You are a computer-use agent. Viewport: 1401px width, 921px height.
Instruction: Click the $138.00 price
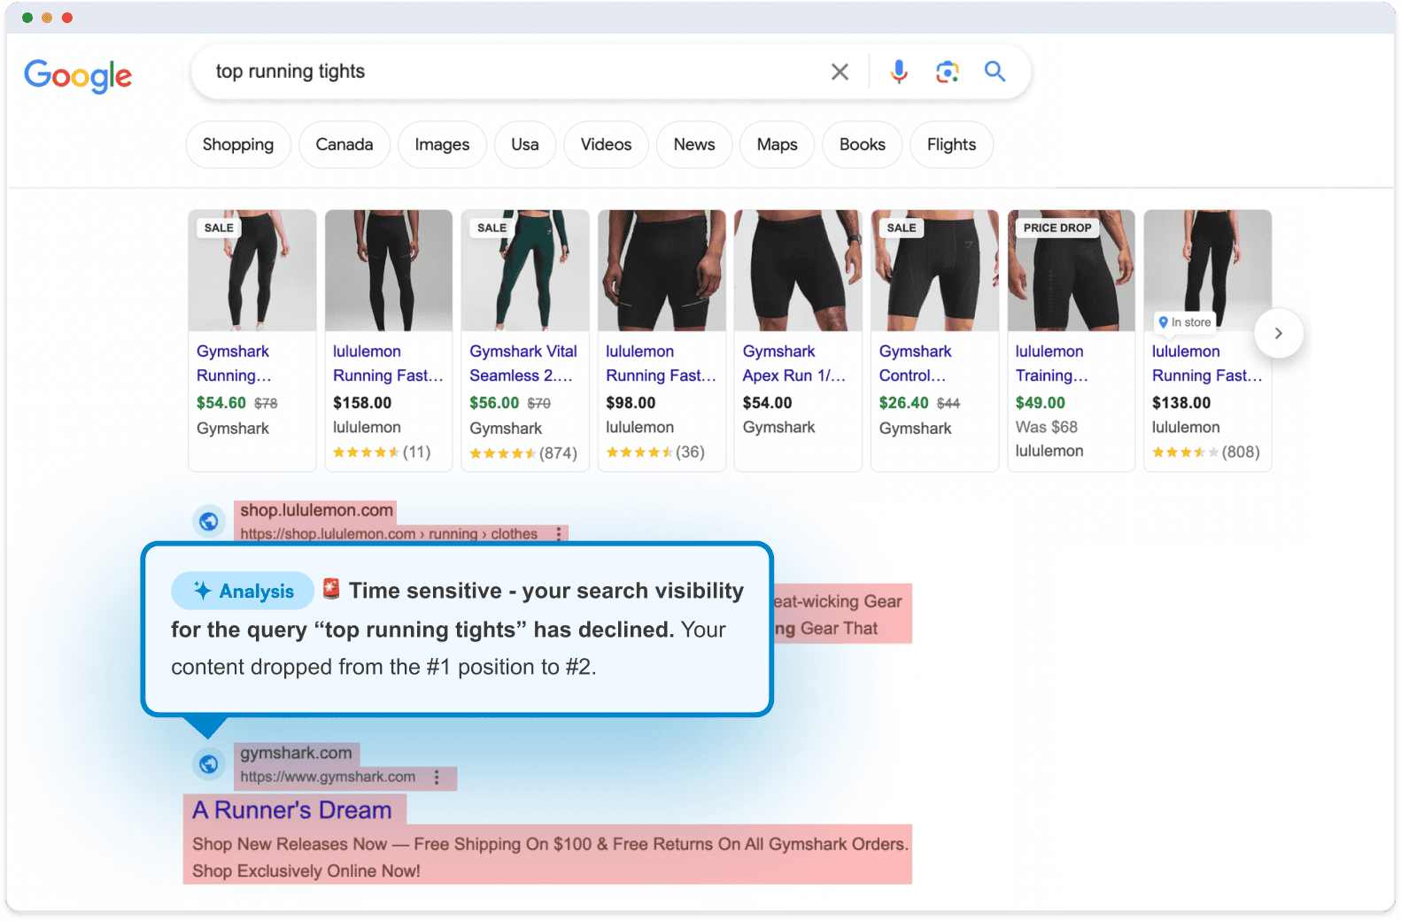pyautogui.click(x=1181, y=403)
